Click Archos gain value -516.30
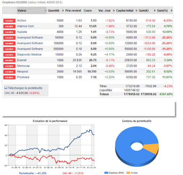 click(x=150, y=21)
